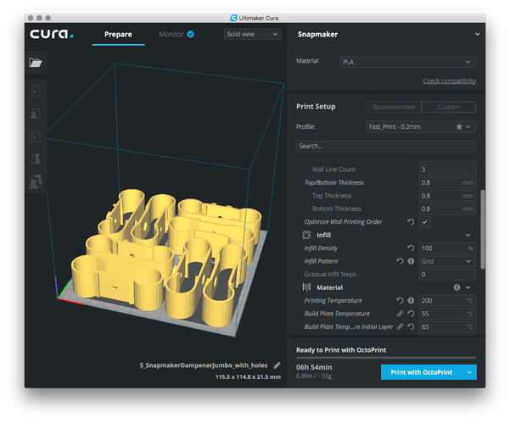Collapse the Infill section chevron
Viewport: 510px width, 423px height.
coord(468,235)
